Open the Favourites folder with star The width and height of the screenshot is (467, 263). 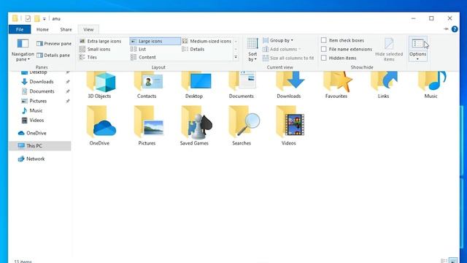(336, 85)
